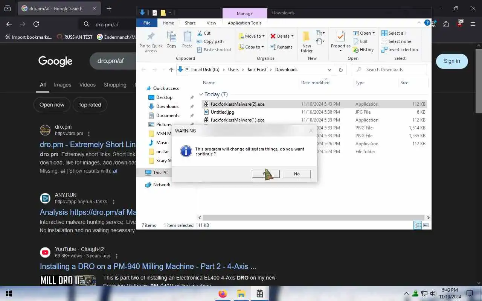Collapse the Today (7) file group

click(201, 94)
